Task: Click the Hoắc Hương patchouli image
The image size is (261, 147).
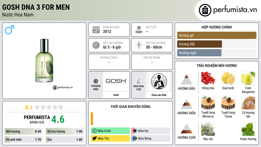Action: (x=248, y=129)
